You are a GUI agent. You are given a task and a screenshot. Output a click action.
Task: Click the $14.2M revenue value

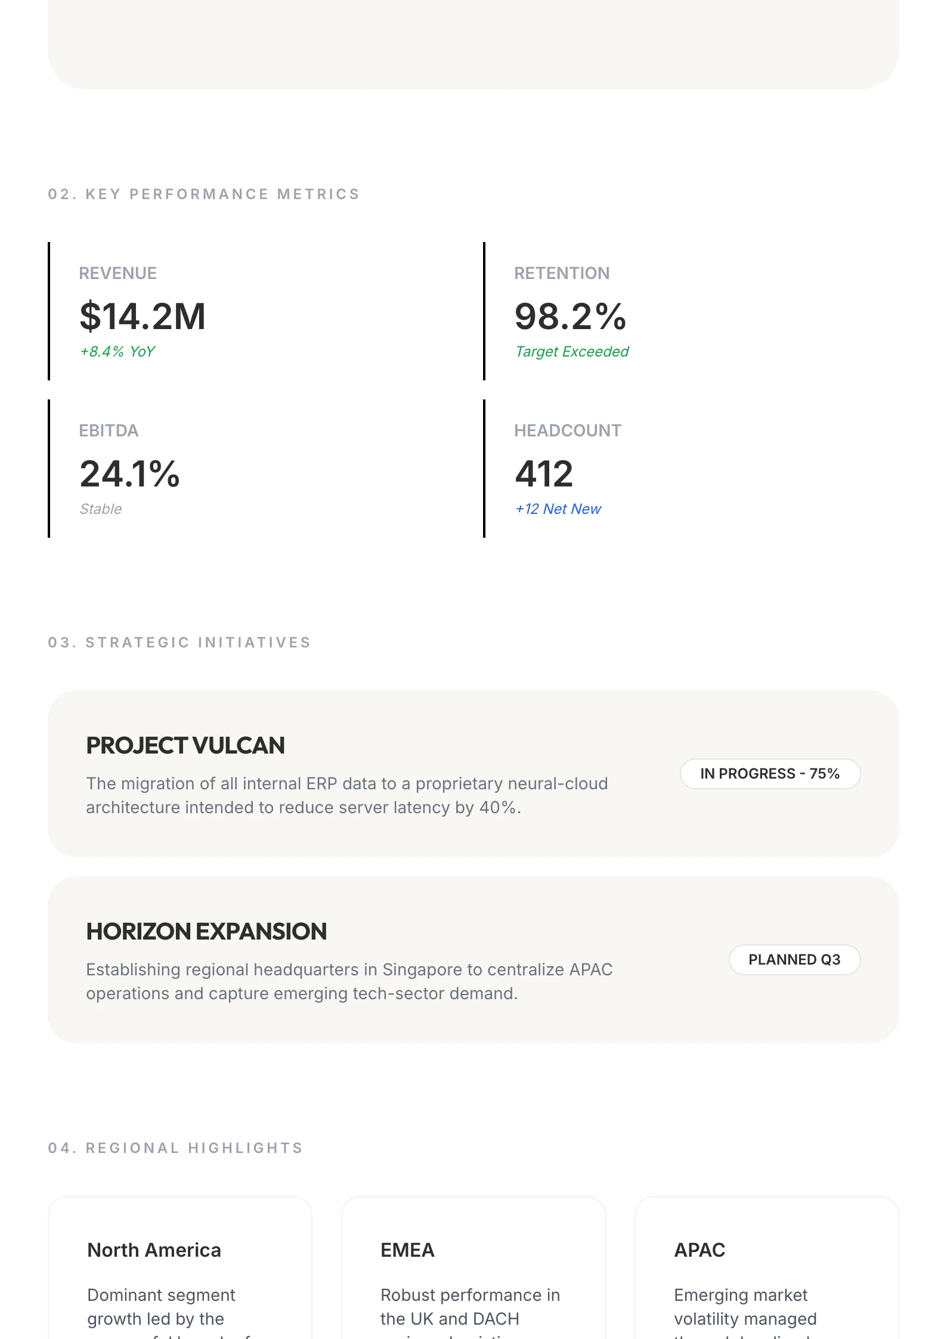[143, 316]
